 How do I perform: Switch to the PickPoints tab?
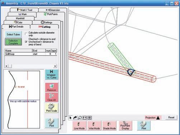(51, 14)
